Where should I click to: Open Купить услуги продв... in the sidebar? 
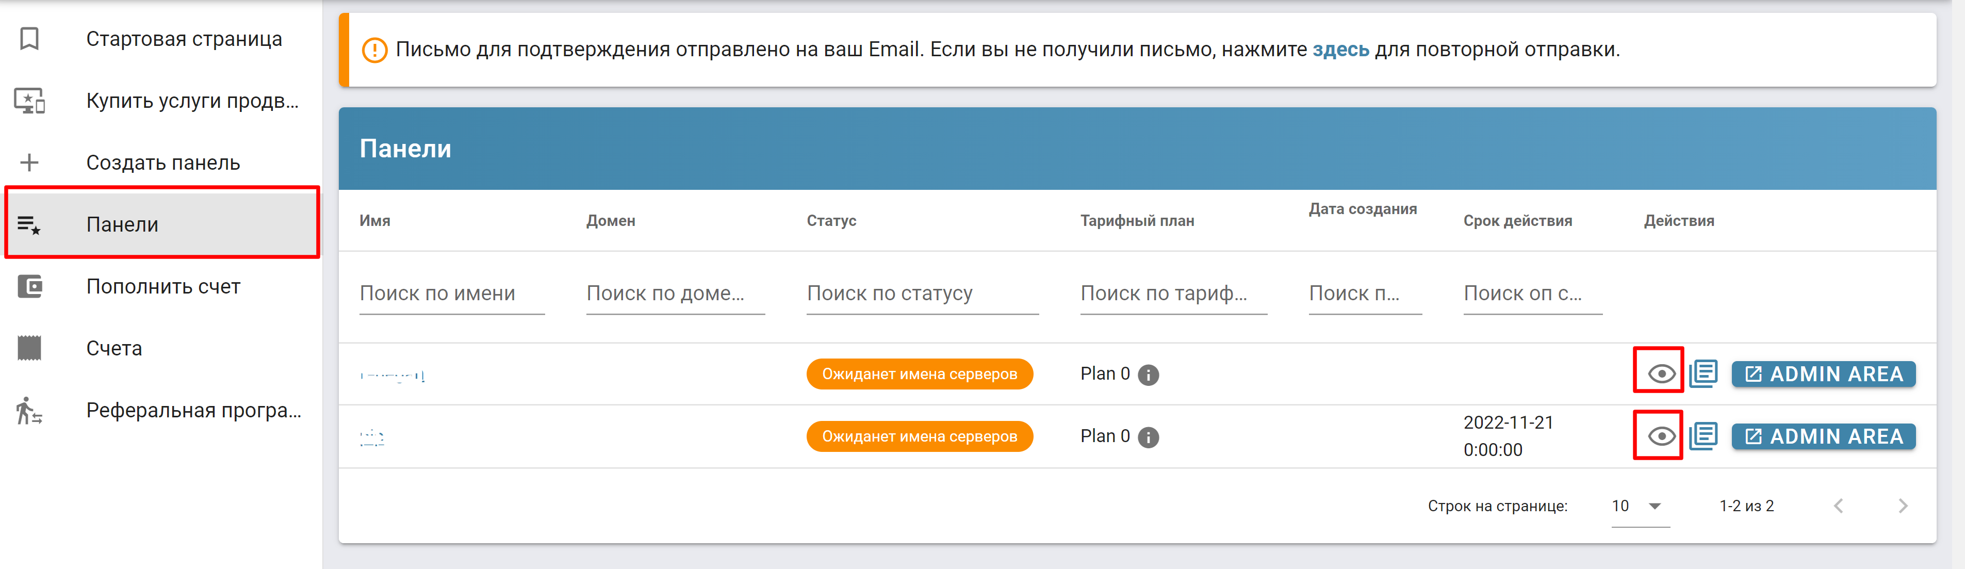[162, 101]
